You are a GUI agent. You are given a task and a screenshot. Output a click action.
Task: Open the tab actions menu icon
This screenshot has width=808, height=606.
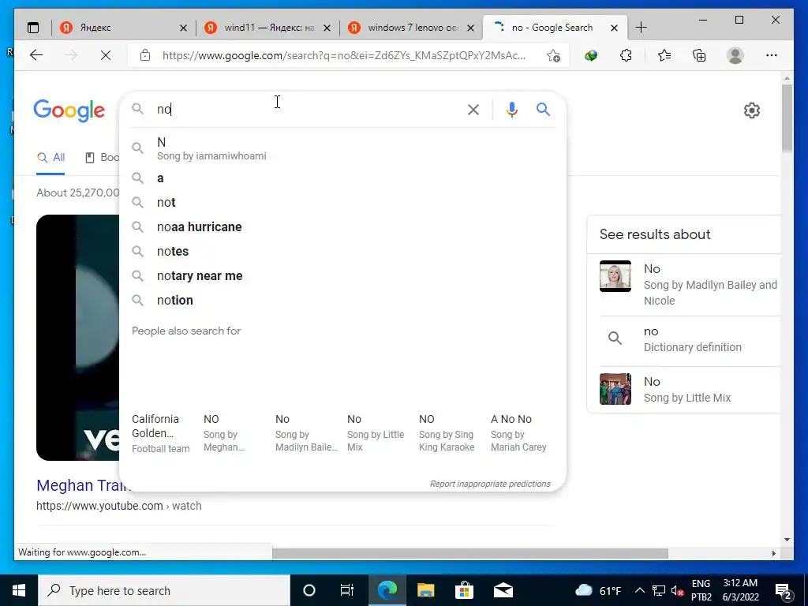pyautogui.click(x=33, y=28)
